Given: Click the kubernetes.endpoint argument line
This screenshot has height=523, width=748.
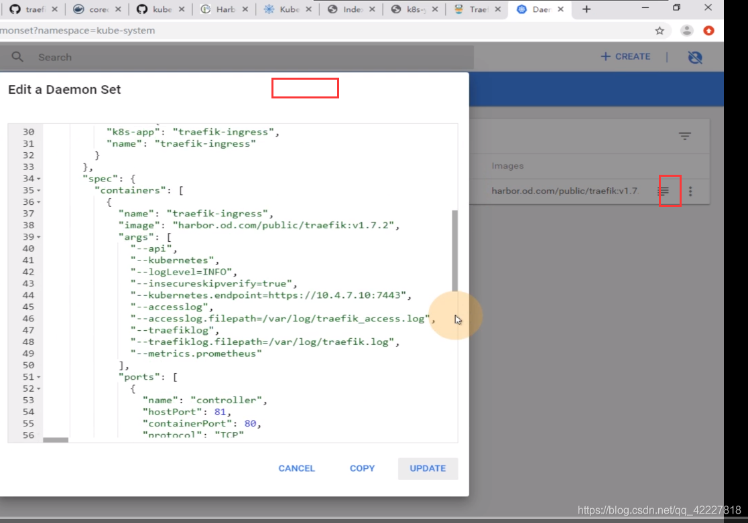Looking at the screenshot, I should coord(271,295).
